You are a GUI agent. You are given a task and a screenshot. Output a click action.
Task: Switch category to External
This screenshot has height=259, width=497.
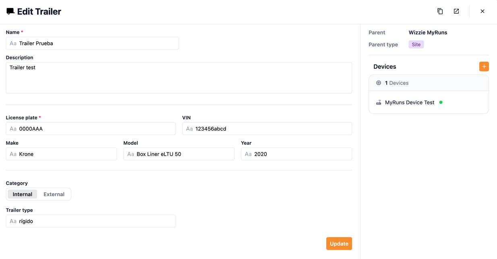[x=54, y=194]
